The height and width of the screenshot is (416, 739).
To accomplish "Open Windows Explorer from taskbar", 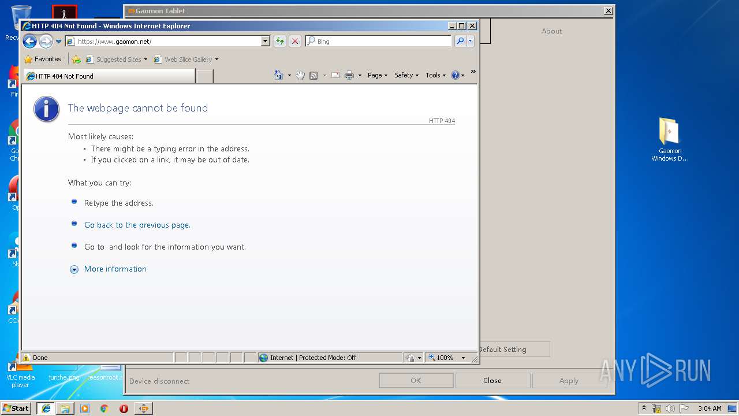I will 65,408.
